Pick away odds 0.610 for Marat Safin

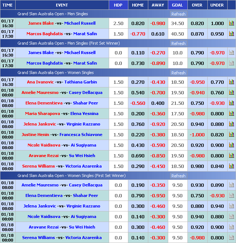[158, 34]
